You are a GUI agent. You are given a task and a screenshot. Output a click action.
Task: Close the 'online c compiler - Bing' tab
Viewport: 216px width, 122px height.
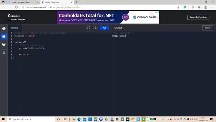38,2
